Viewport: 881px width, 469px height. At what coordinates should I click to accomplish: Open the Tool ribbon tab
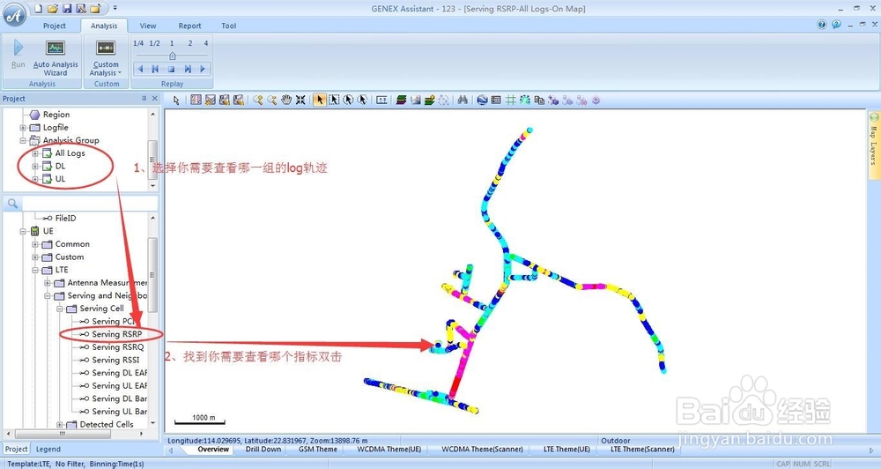tap(229, 26)
